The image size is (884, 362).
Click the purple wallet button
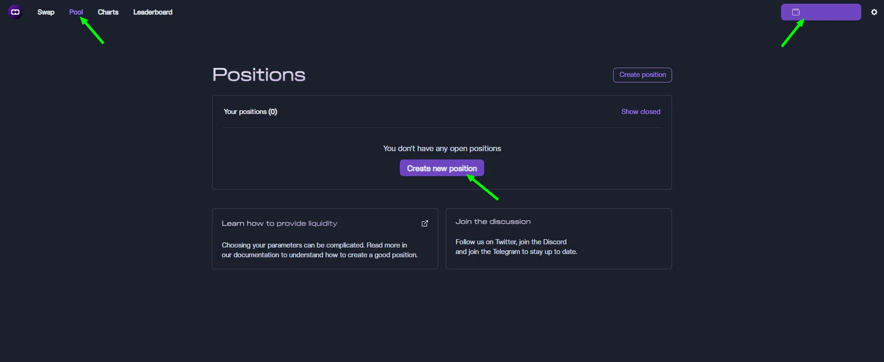(821, 12)
